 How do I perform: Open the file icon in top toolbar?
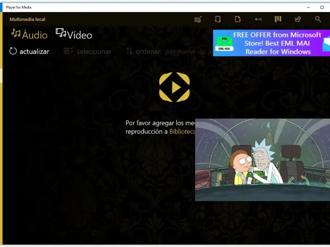238,19
